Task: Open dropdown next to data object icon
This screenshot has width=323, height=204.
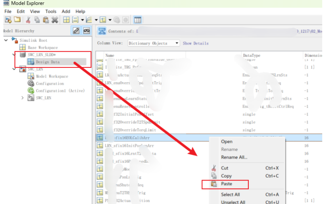Action: [83, 20]
